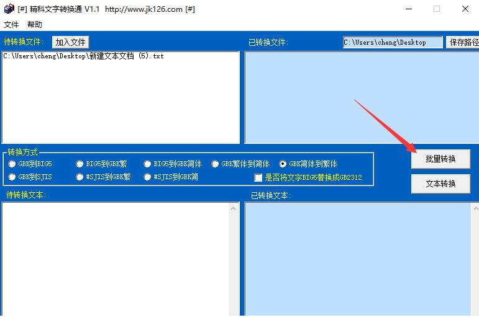Select the file 新建文本文档 (5).txt in the list
The width and height of the screenshot is (479, 328).
[83, 56]
